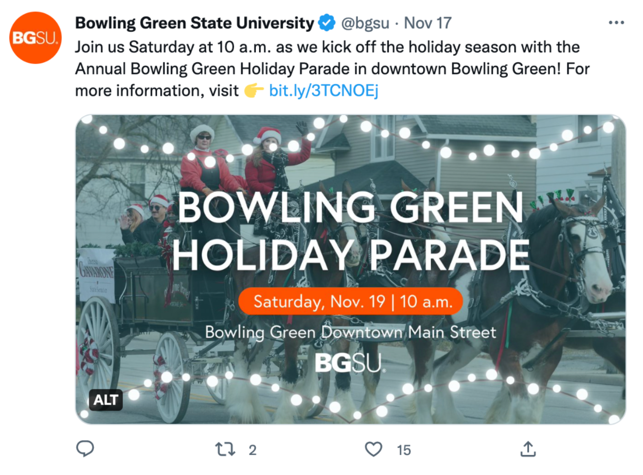The height and width of the screenshot is (475, 643).
Task: Share the tweet via the upload arrow icon
Action: coord(528,449)
